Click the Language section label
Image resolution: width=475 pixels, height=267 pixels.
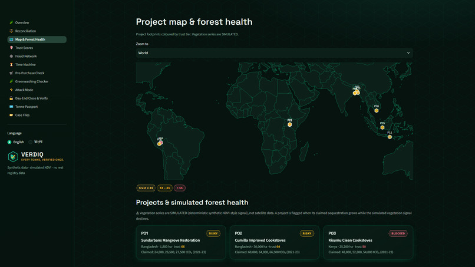[15, 133]
